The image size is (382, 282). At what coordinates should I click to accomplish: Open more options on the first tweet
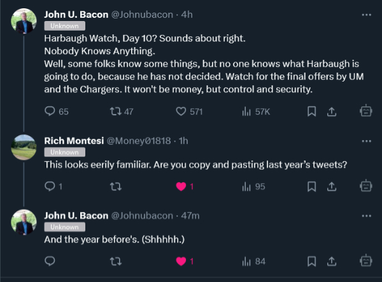[365, 14]
